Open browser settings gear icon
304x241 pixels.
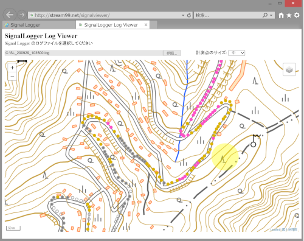[297, 15]
